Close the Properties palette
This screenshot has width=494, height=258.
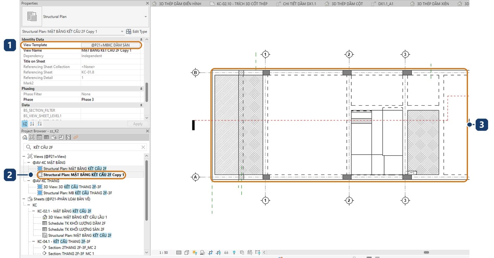click(147, 3)
